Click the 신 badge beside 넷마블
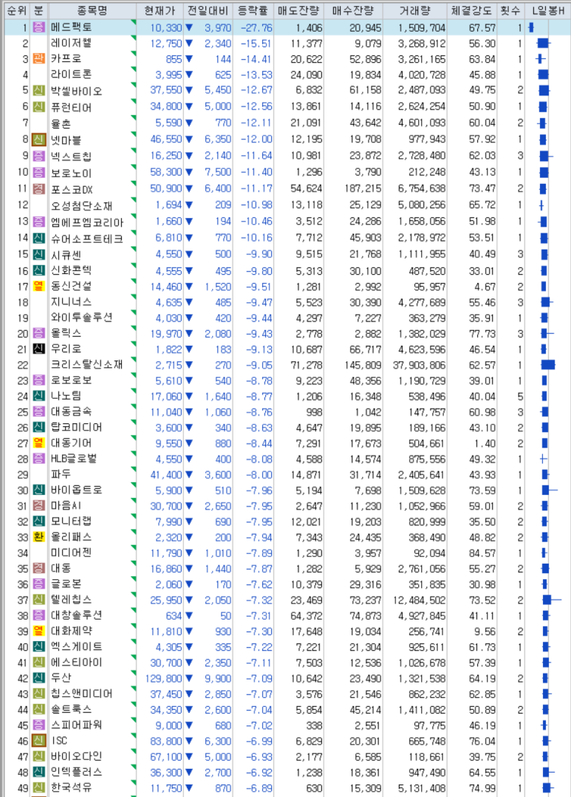The height and width of the screenshot is (797, 571). coord(38,140)
